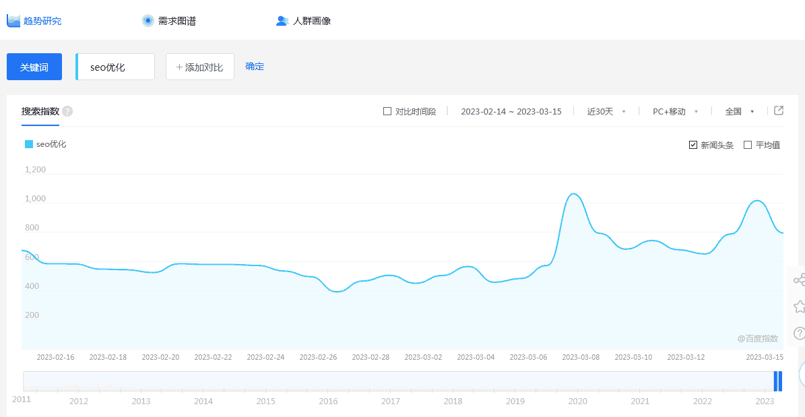Uncheck the 新闻头条 checkbox
The height and width of the screenshot is (417, 805).
tap(693, 144)
